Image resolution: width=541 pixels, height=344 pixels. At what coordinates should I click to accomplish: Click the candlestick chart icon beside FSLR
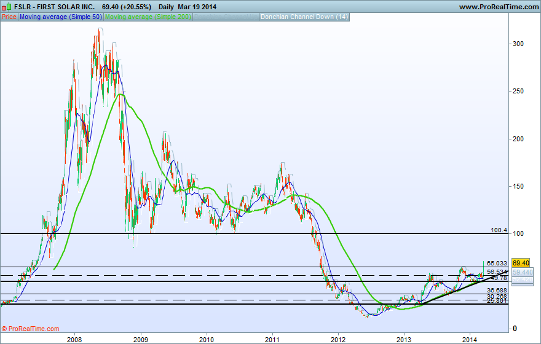[x=6, y=7]
